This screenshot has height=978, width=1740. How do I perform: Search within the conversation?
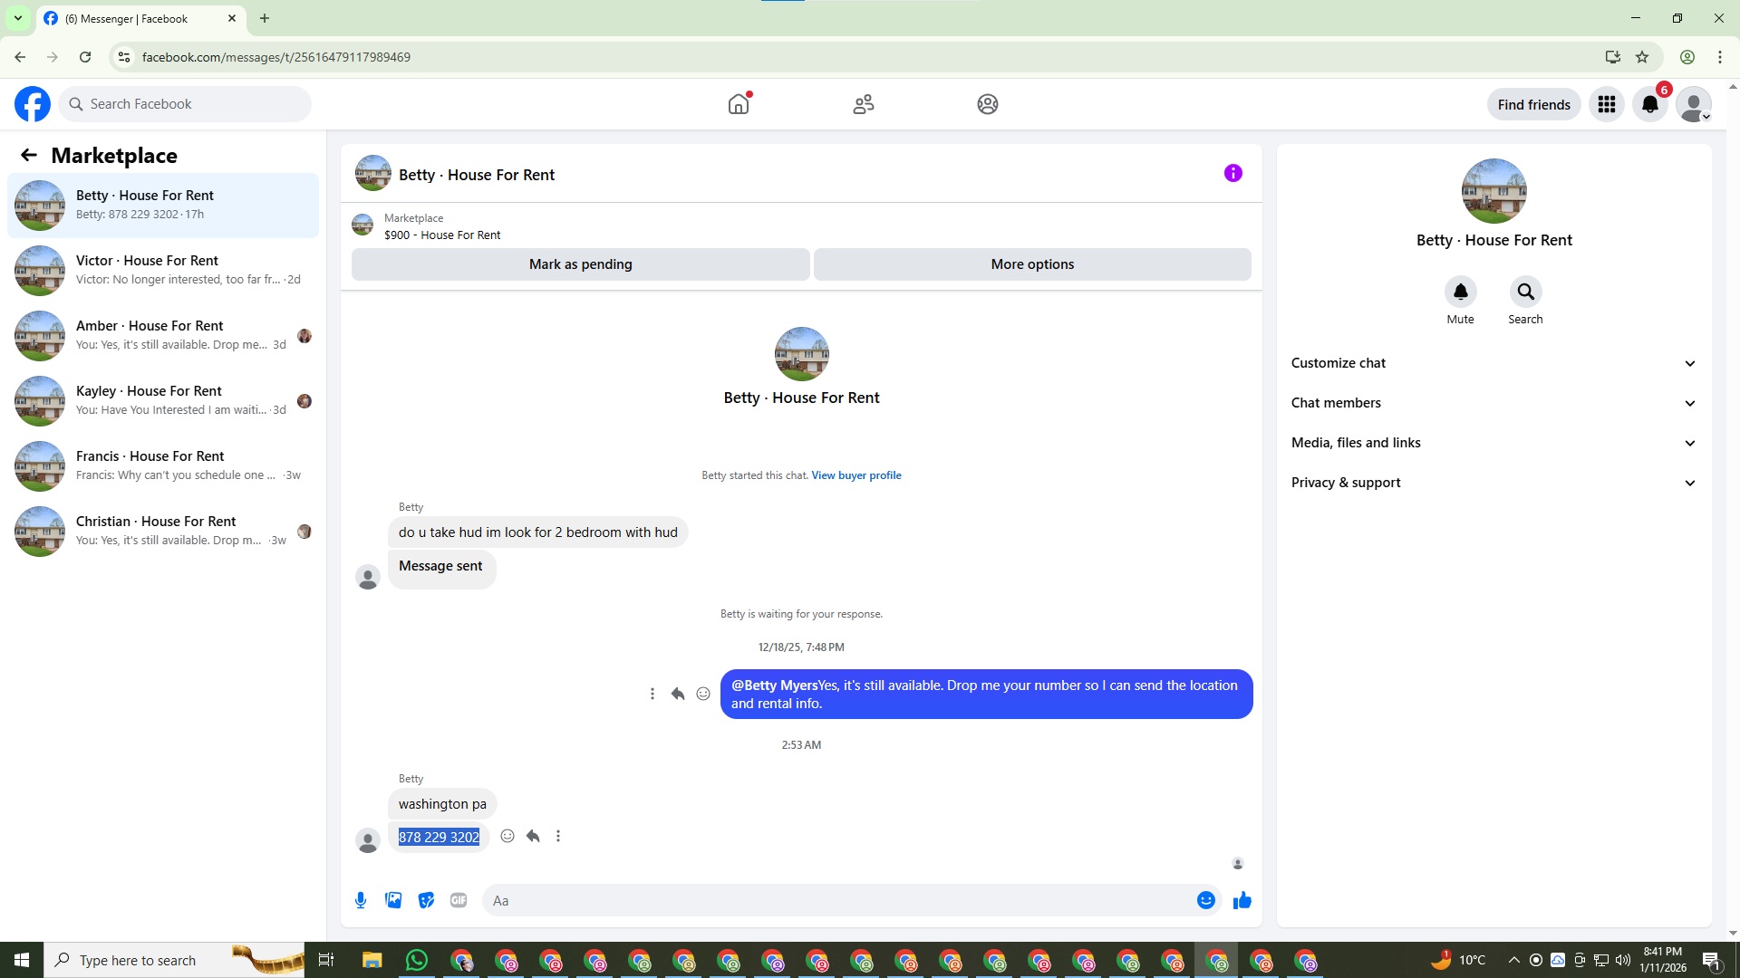(1526, 292)
